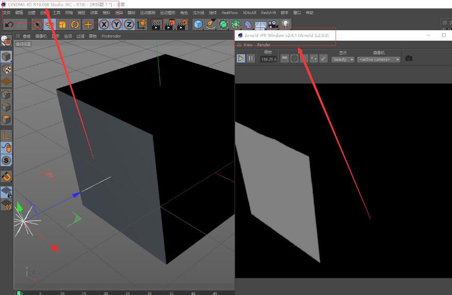Enable Model mode cube icon
452x295 pixels.
tap(6, 57)
